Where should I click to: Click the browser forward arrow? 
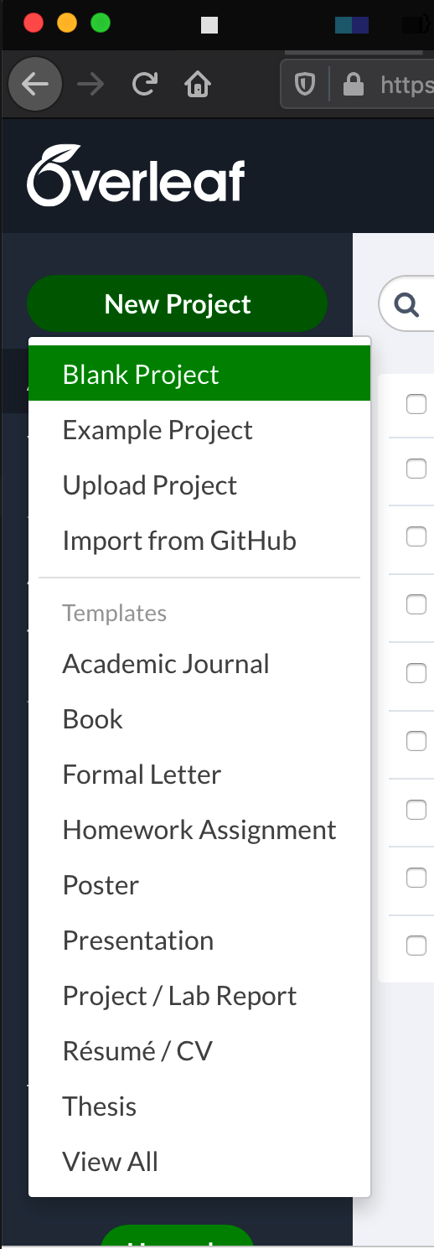pyautogui.click(x=90, y=84)
